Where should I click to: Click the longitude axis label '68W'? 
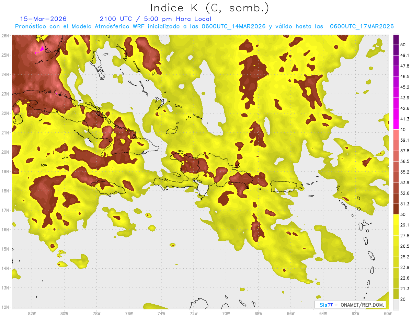pyautogui.click(x=258, y=314)
